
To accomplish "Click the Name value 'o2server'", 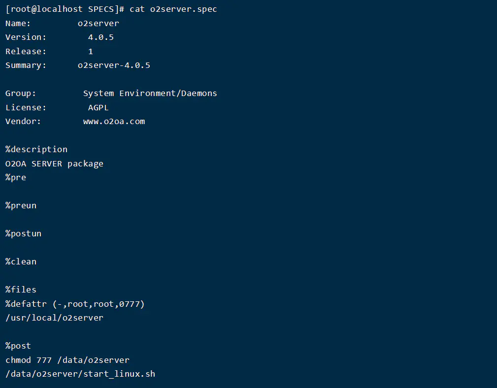I will (98, 23).
